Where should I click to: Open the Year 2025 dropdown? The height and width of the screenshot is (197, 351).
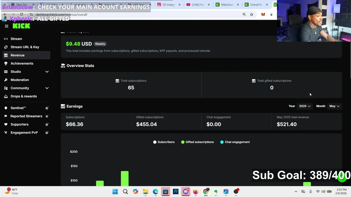tap(305, 106)
